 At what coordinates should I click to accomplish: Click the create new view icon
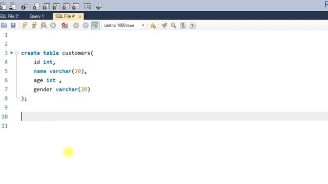tap(56, 6)
